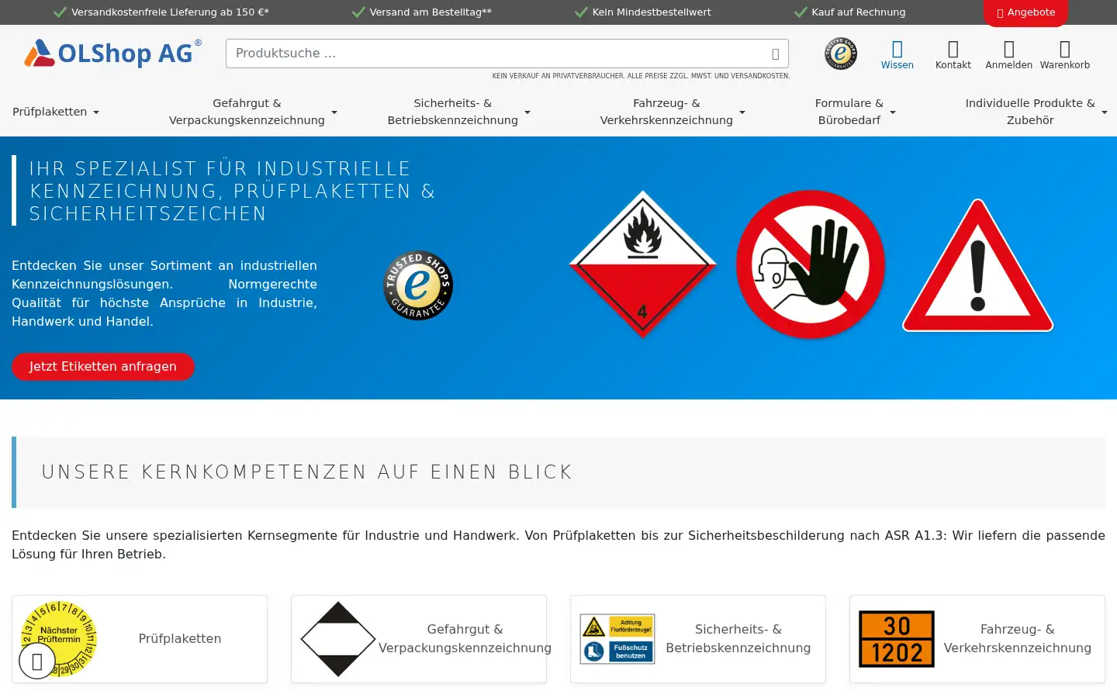
Task: Click 'Versand am Bestelltag**' text
Action: (x=431, y=12)
